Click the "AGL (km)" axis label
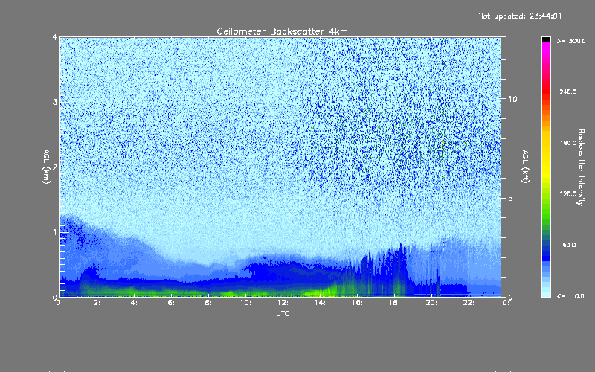 pyautogui.click(x=46, y=167)
